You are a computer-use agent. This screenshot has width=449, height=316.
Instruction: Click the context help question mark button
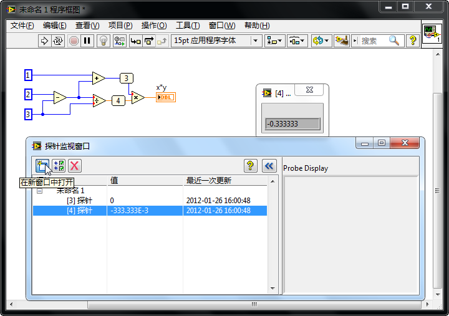412,41
